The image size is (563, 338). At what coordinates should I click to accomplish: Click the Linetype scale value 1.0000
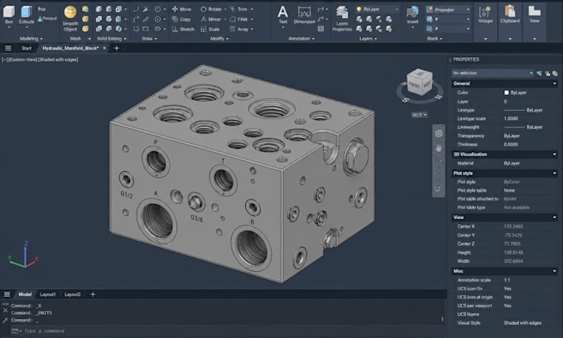511,119
